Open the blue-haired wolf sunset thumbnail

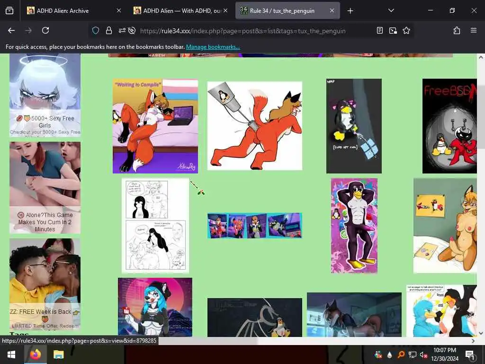pos(155,307)
